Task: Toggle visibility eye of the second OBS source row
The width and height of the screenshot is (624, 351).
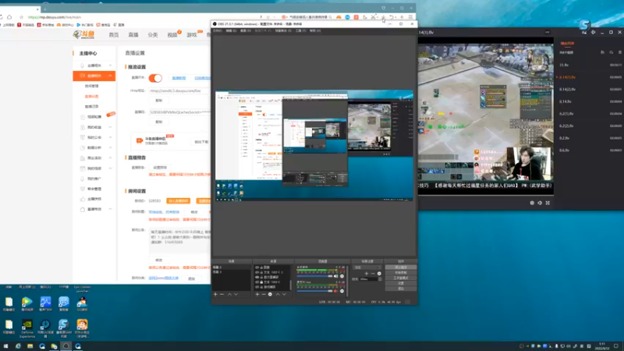Action: [257, 272]
